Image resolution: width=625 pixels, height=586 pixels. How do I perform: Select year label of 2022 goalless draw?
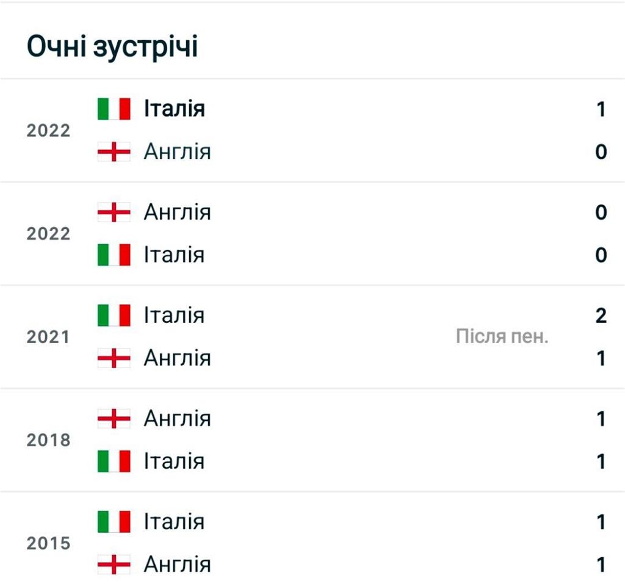48,234
